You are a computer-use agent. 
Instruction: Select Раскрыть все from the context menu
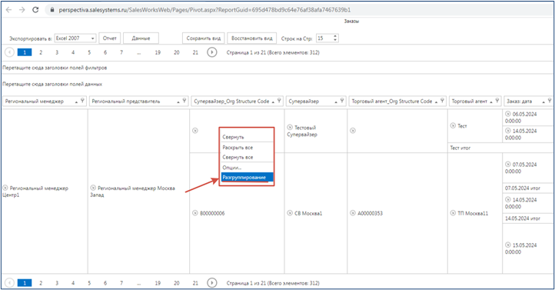tap(247, 147)
